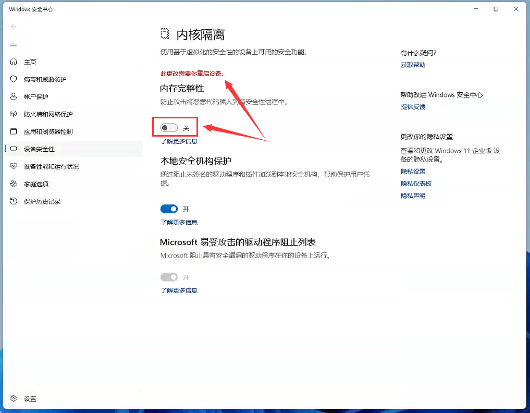
Task: Open the hamburger navigation menu
Action: click(x=14, y=44)
